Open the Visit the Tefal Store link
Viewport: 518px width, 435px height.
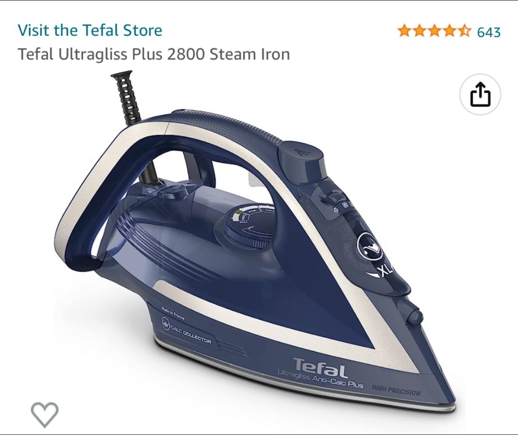tap(90, 30)
